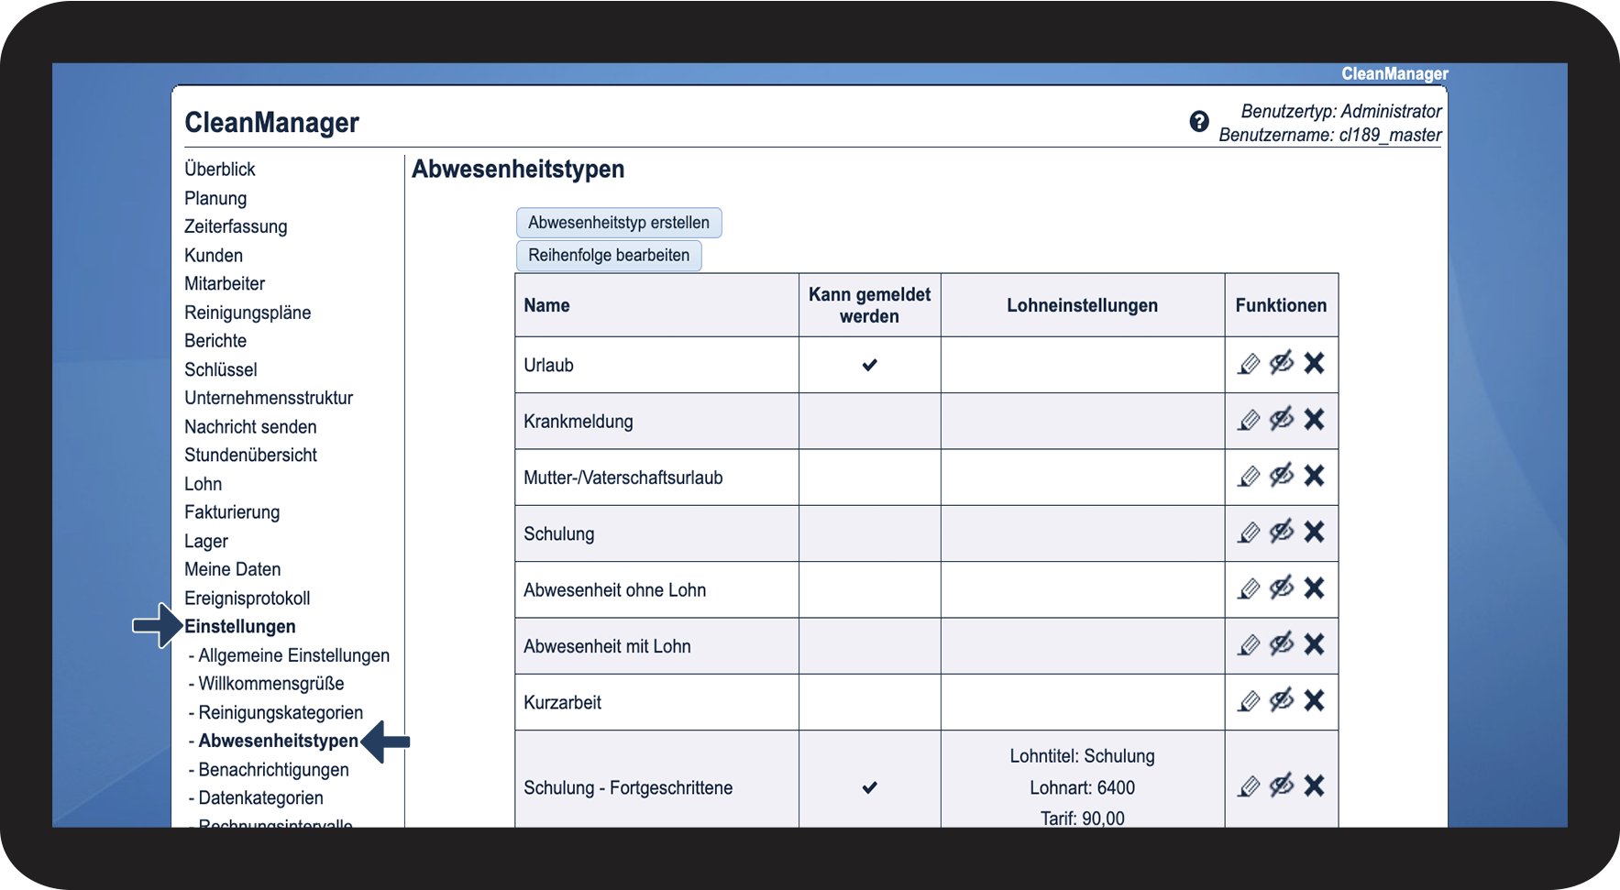Click Abwesenheitstyp erstellen button
This screenshot has width=1620, height=890.
pyautogui.click(x=619, y=223)
